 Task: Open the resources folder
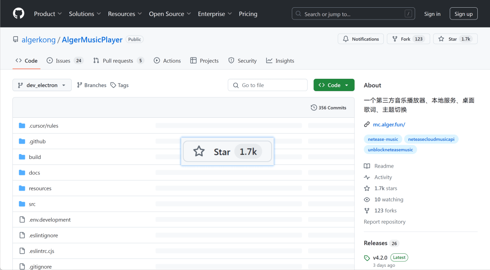coord(40,188)
